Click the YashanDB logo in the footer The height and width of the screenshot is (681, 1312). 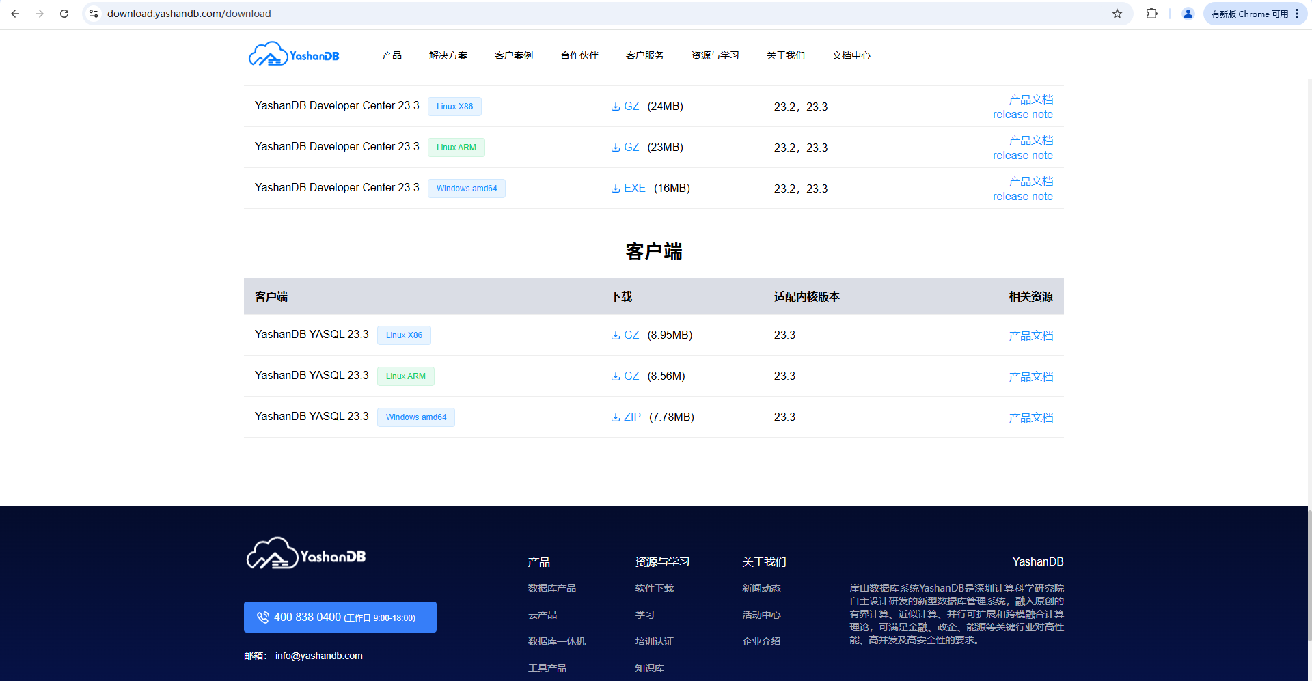[305, 553]
